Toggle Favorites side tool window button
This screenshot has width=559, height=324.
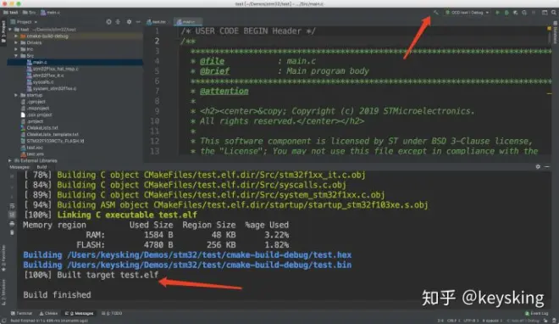(x=3, y=258)
